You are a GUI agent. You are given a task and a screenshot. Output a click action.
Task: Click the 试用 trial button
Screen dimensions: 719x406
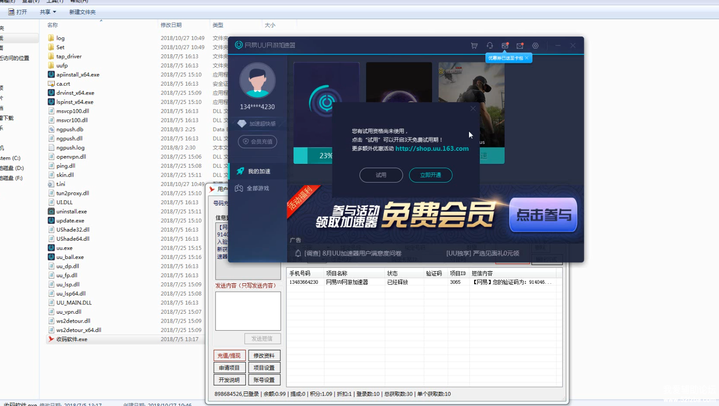[381, 175]
